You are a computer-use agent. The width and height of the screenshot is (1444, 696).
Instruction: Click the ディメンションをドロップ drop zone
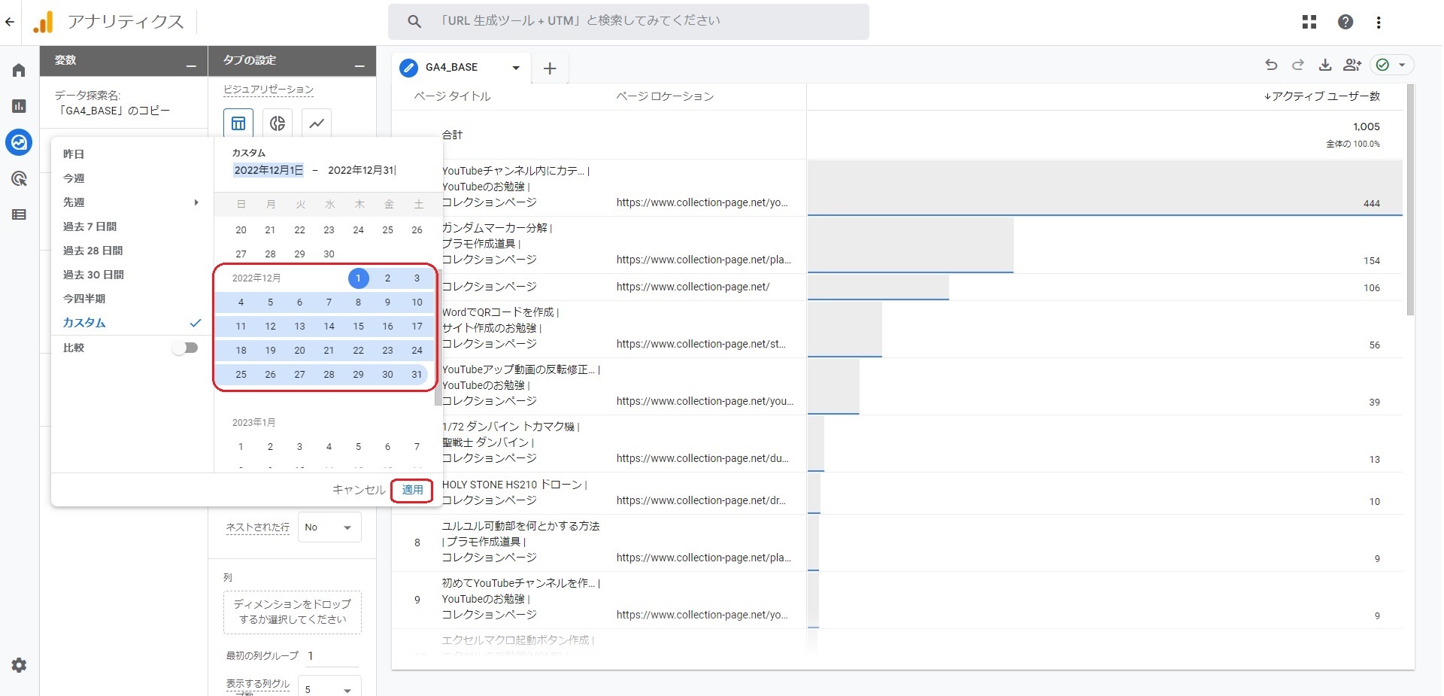point(293,612)
